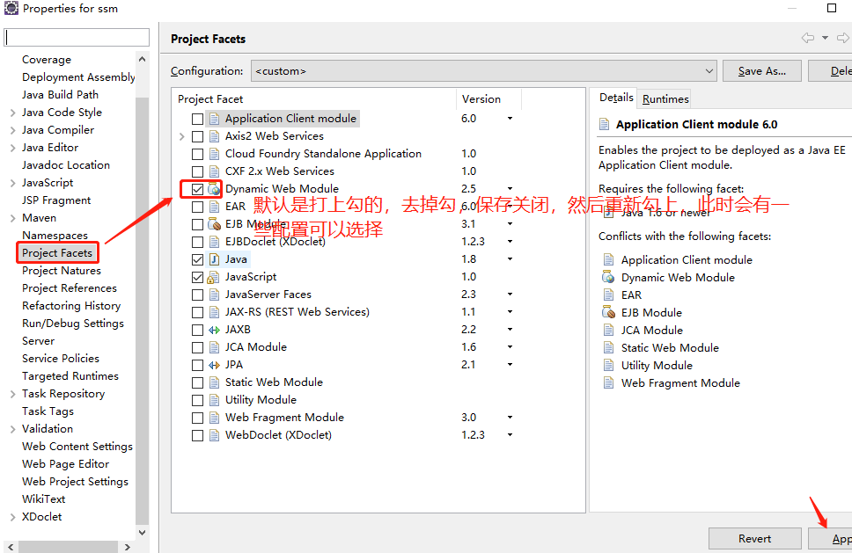Click the Dynamic Web Module icon under Conflicts

pos(608,277)
